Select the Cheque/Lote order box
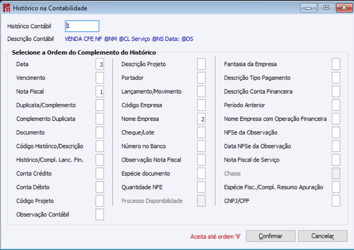354x250 pixels. [201, 132]
